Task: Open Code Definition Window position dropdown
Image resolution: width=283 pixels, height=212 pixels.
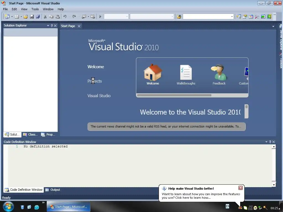Action: point(266,142)
